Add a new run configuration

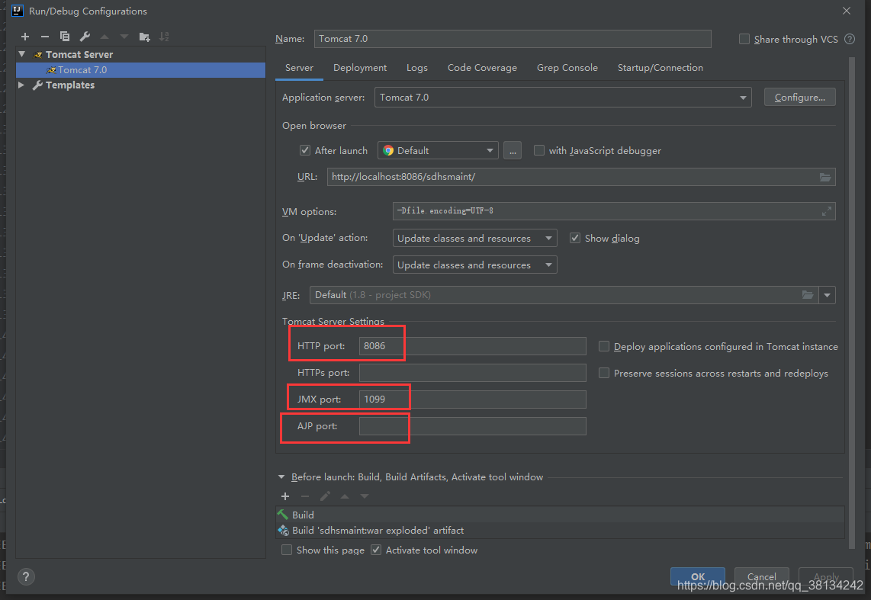24,36
